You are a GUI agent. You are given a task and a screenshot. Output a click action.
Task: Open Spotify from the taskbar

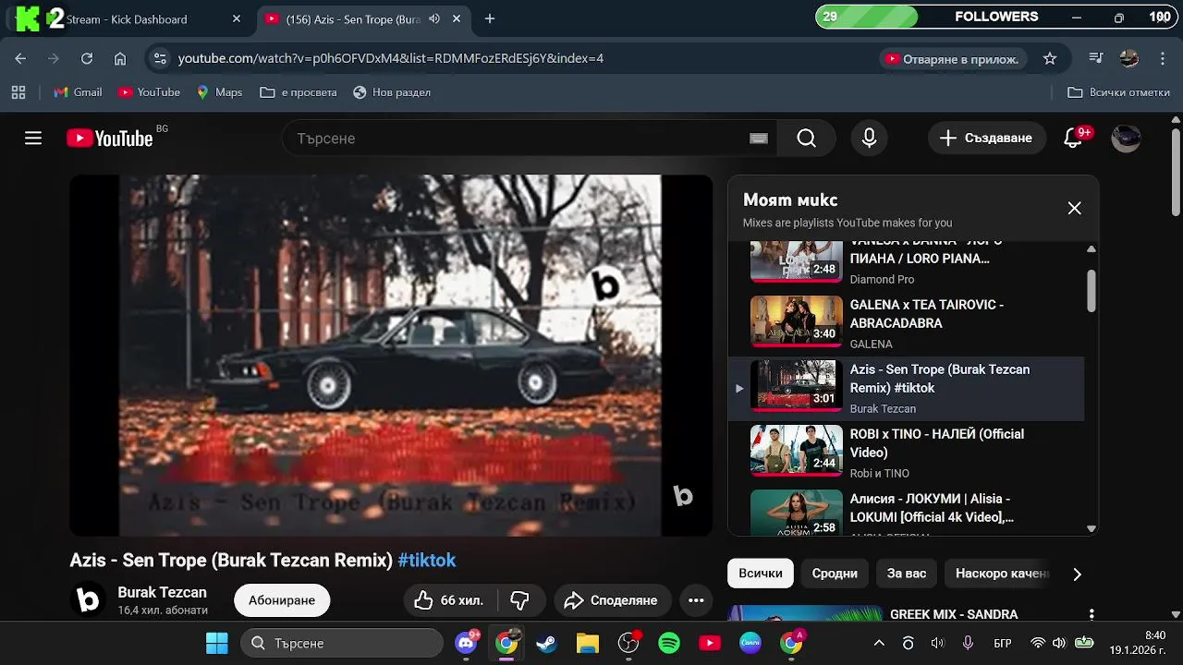(669, 643)
